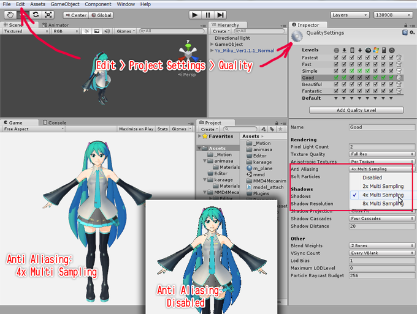Open the Inspector help book icon

pyautogui.click(x=405, y=32)
